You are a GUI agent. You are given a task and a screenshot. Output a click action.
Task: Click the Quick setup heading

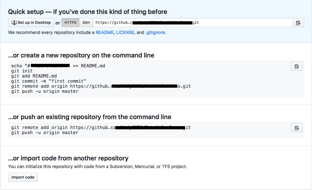[x=87, y=12]
